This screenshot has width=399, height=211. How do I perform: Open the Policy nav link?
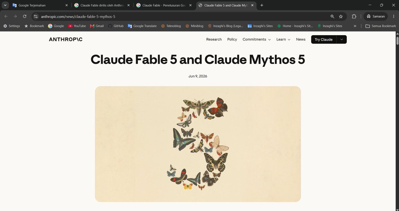(x=232, y=39)
